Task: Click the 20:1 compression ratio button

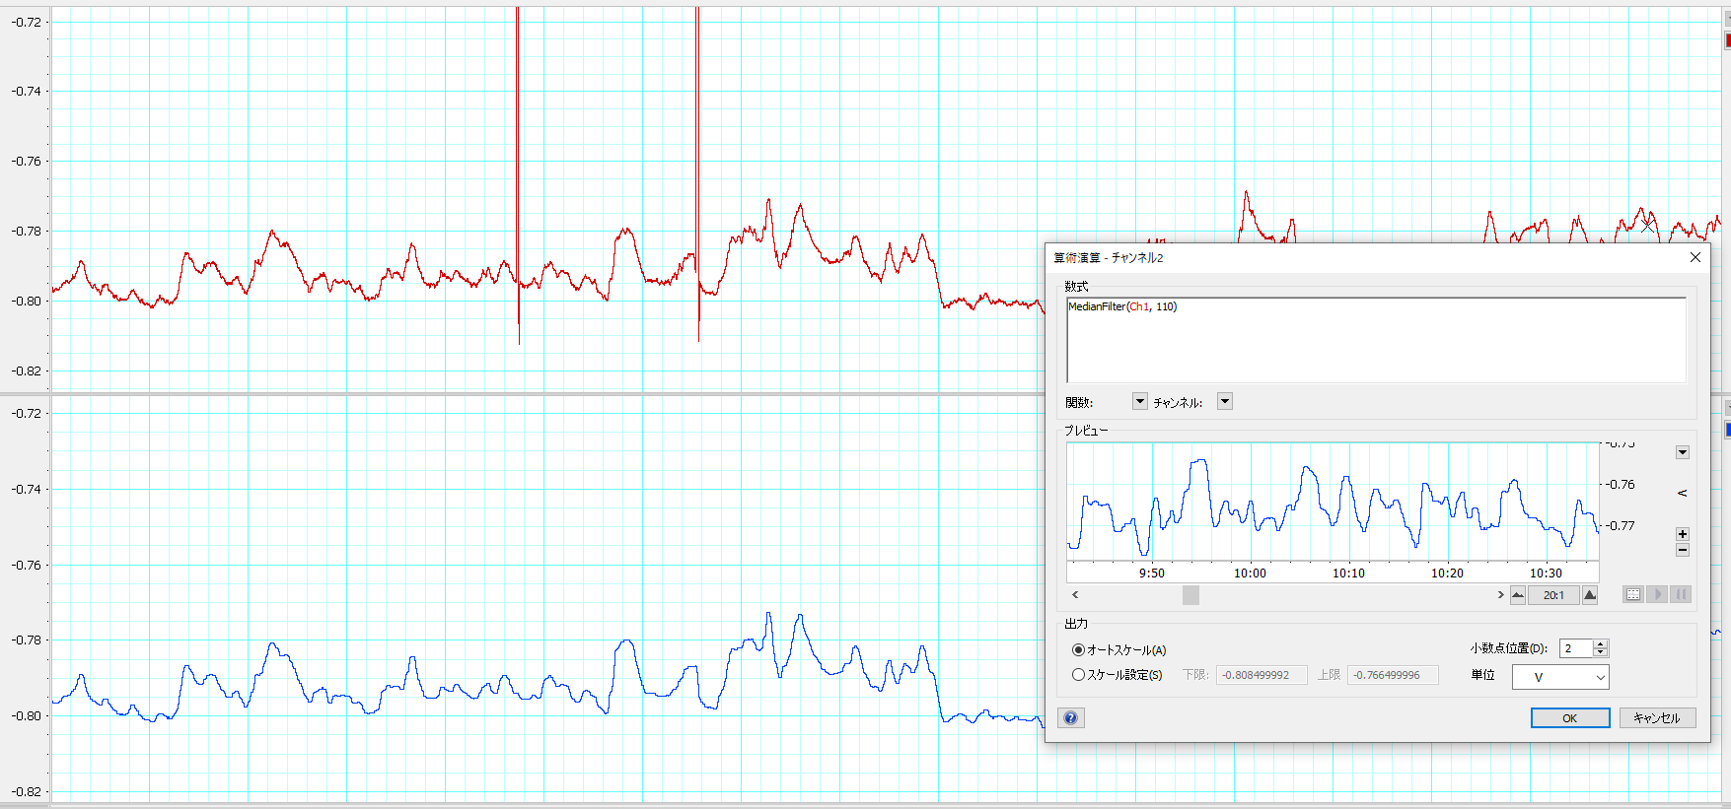Action: point(1553,595)
